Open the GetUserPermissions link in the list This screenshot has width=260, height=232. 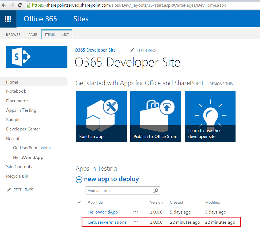107,222
